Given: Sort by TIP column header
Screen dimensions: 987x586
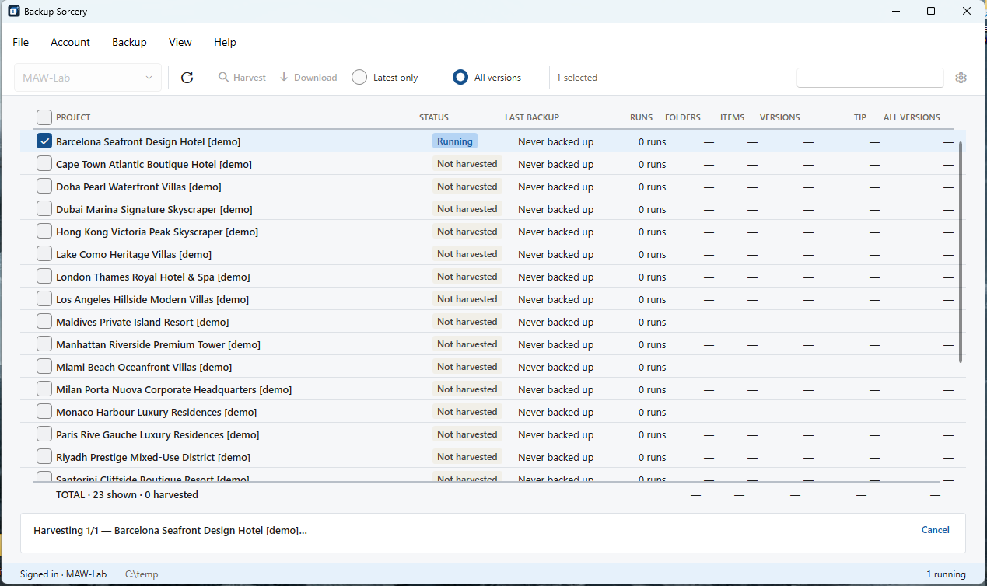Looking at the screenshot, I should 860,117.
